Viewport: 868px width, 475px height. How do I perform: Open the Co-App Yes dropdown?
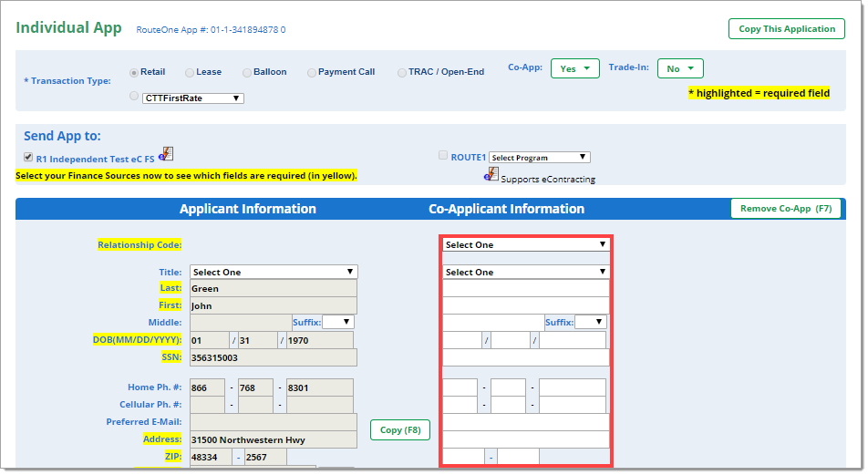(574, 68)
